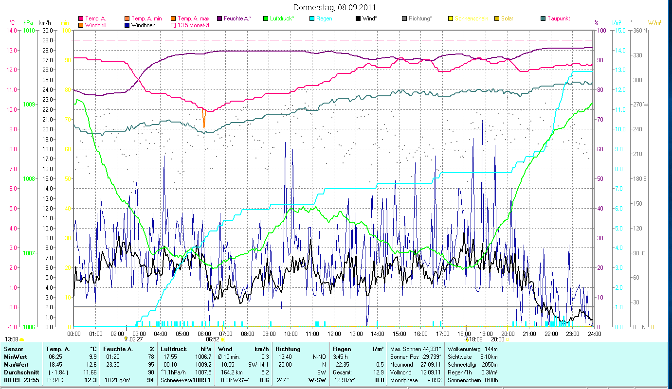Click the gray Richtung legend square
Viewport: 672px width, 389px height.
[404, 19]
